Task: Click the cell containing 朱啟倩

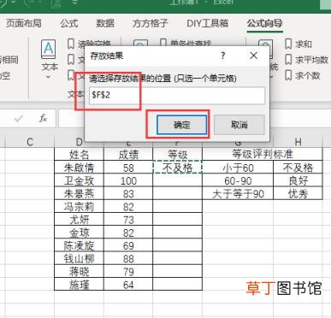Action: point(79,168)
